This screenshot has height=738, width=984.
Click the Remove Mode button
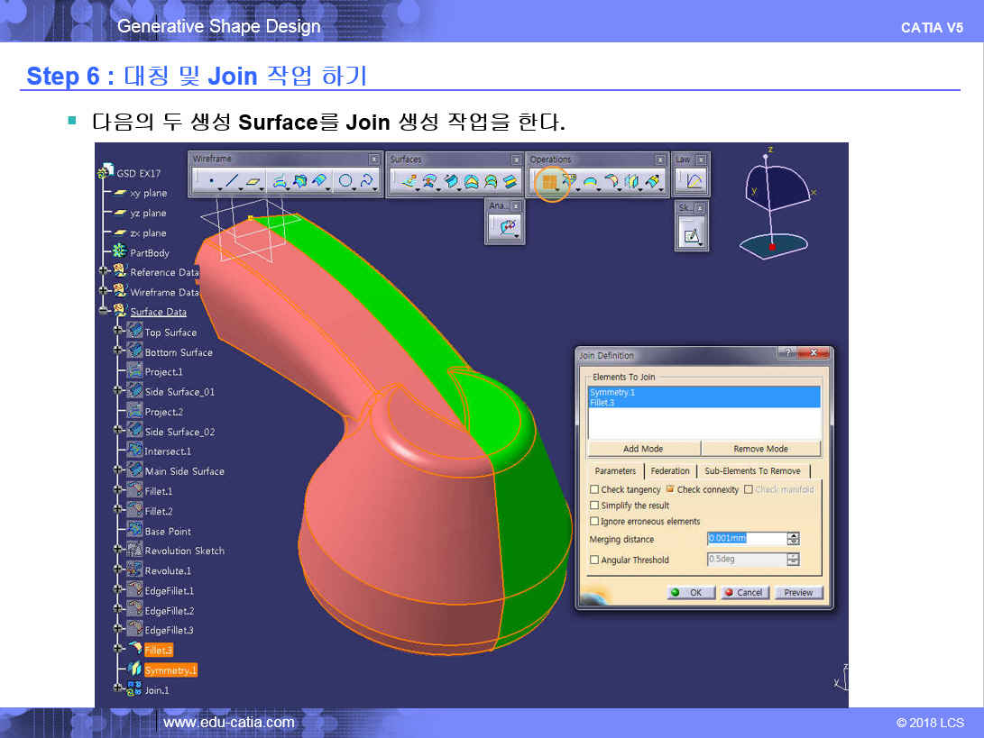coord(760,449)
